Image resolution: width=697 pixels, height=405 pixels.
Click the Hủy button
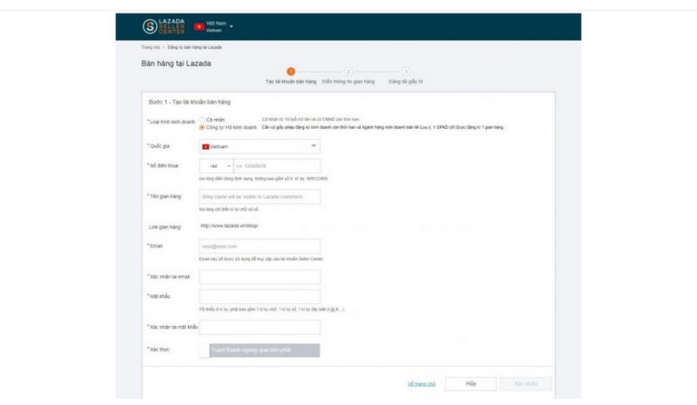tap(471, 384)
